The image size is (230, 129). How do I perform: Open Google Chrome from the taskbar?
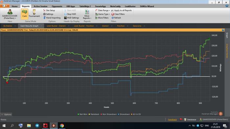coord(62,125)
